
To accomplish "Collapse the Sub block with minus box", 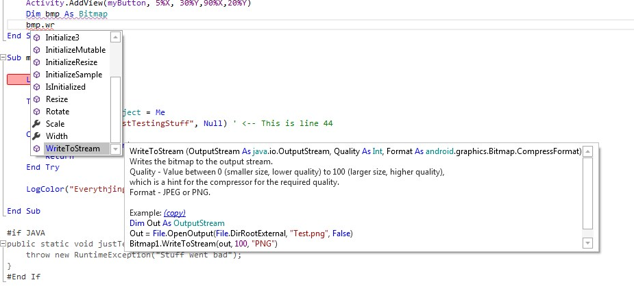I will click(3, 58).
